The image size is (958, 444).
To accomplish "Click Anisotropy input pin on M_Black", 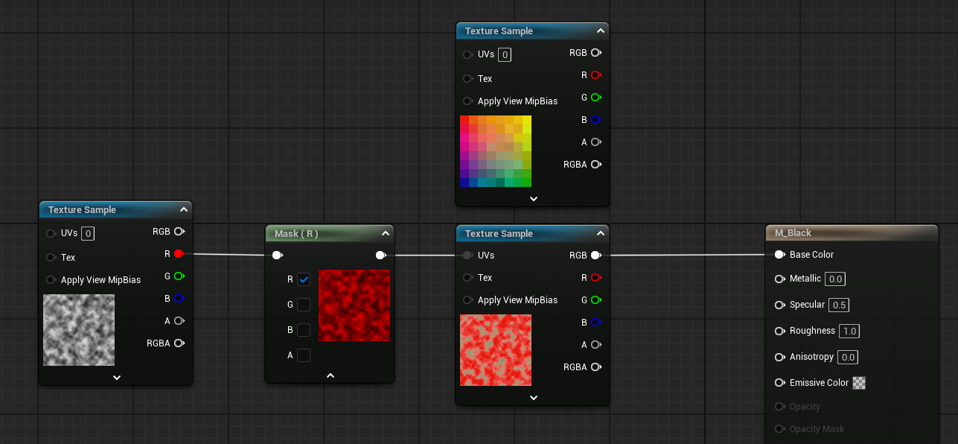I will click(780, 357).
